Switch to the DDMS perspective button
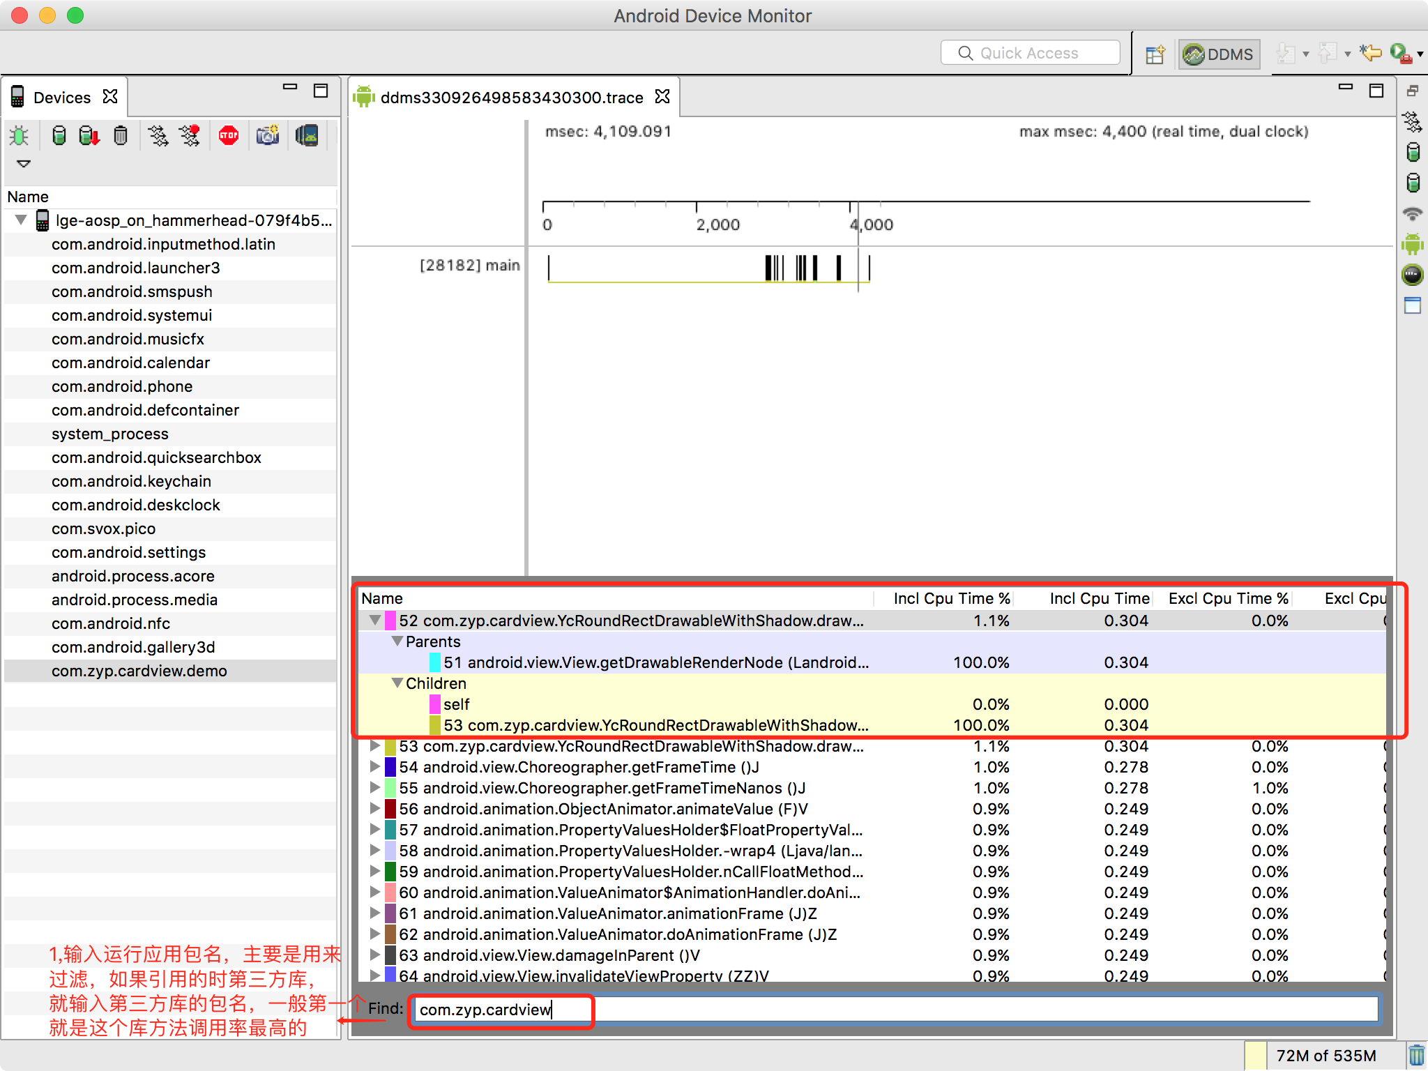This screenshot has width=1428, height=1071. coord(1219,54)
